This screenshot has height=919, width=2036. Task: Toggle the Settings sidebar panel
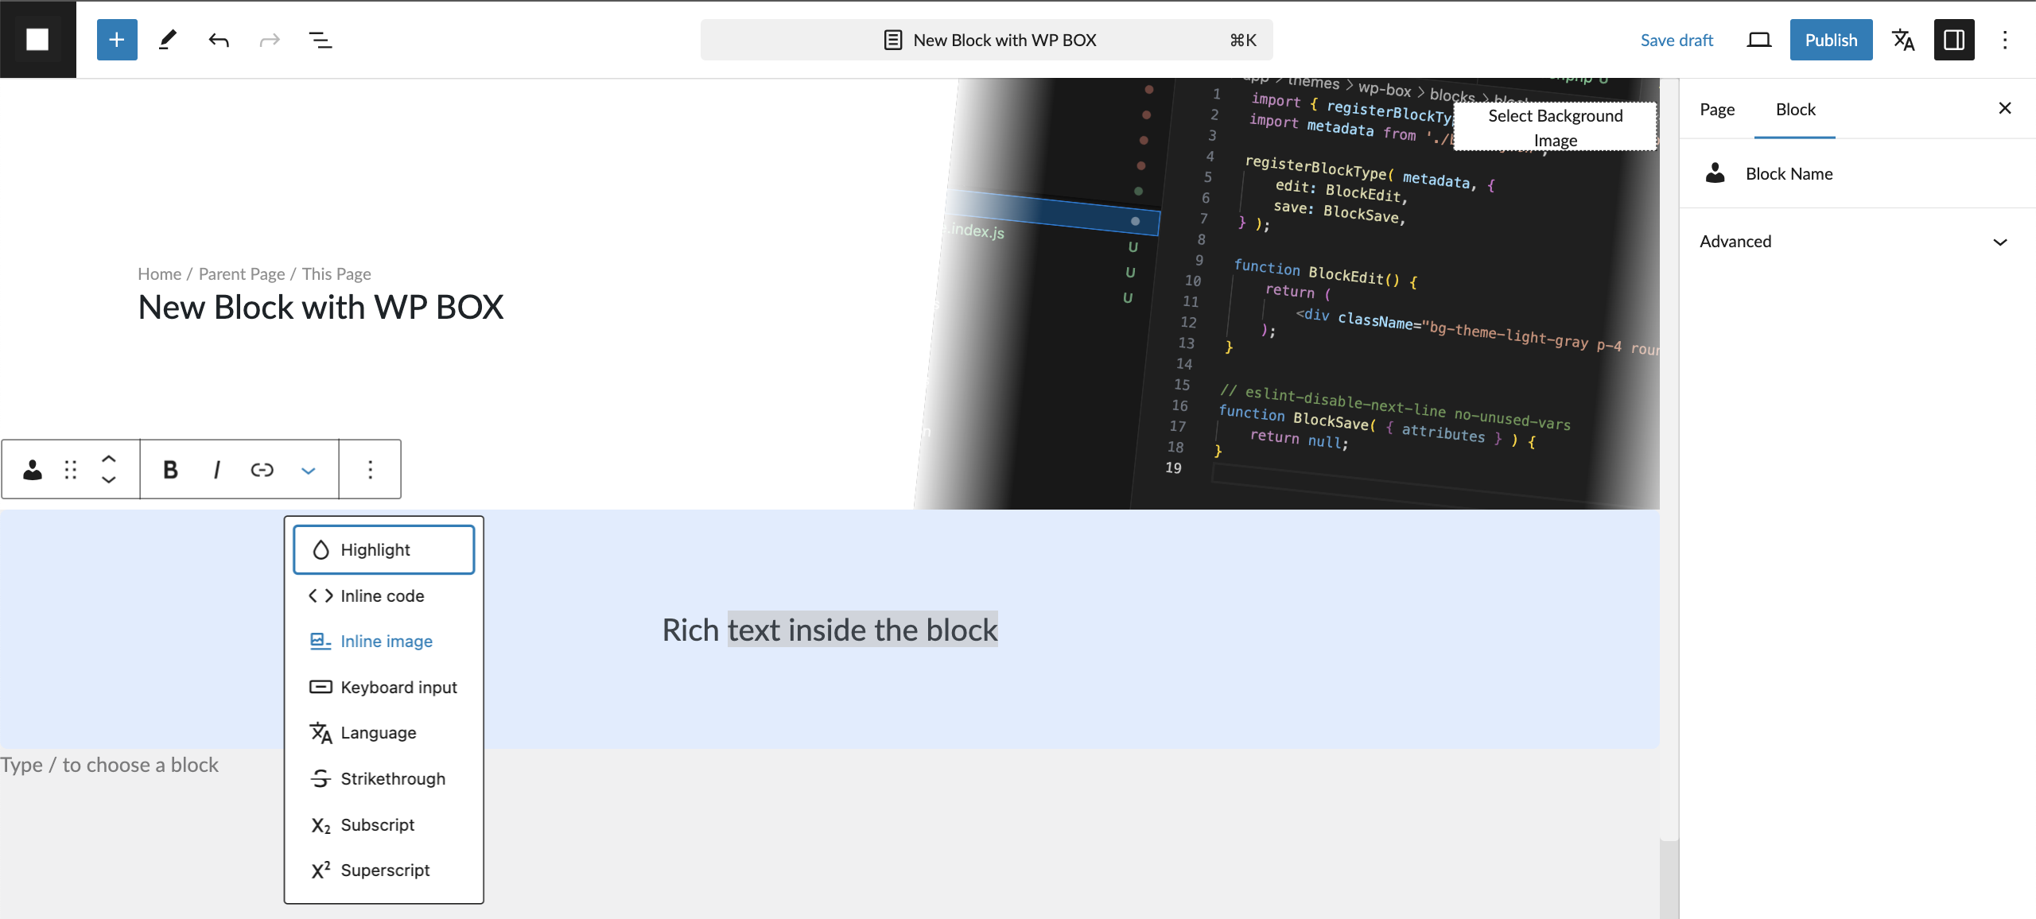pos(1954,40)
